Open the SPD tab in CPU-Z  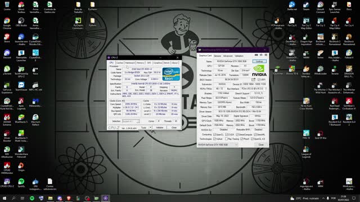coord(149,63)
